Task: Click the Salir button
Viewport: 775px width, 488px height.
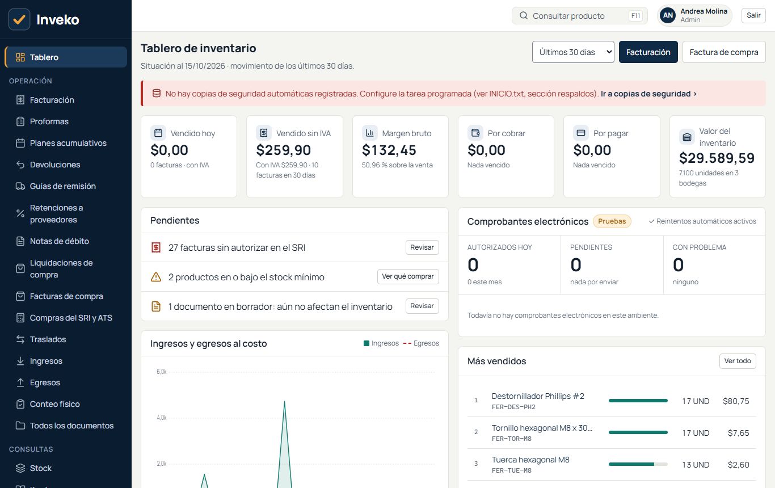Action: [x=753, y=15]
